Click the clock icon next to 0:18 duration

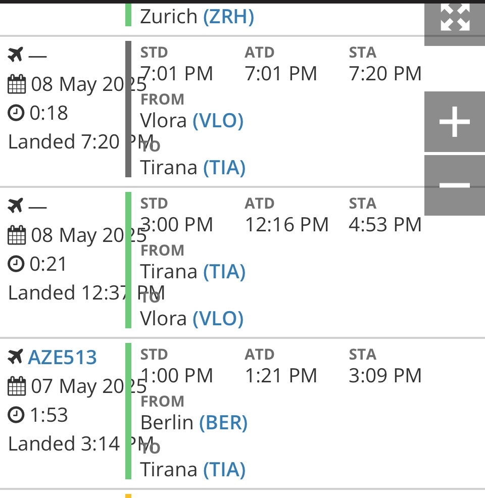tap(17, 113)
